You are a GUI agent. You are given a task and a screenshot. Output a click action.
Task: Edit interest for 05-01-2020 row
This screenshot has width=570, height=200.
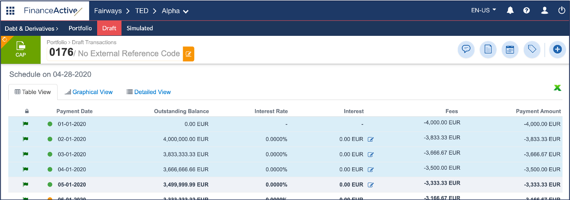tap(371, 185)
